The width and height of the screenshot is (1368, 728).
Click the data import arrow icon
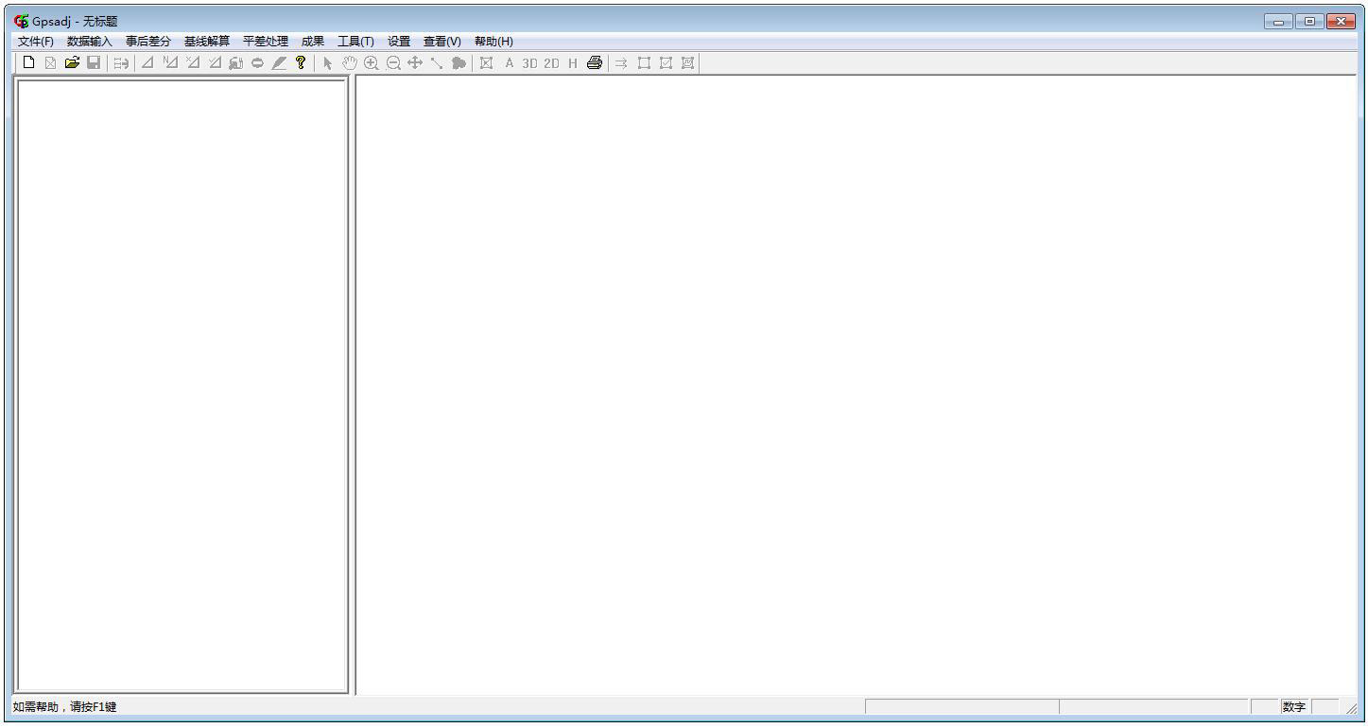[121, 63]
